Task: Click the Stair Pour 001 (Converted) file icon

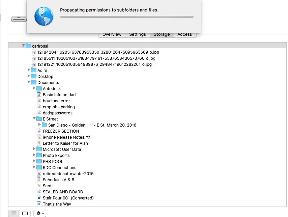Action: point(39,198)
